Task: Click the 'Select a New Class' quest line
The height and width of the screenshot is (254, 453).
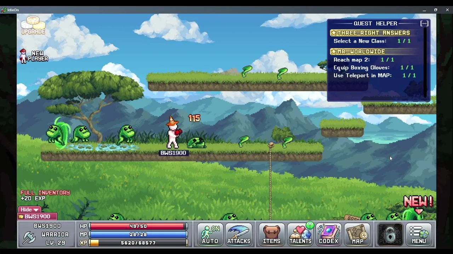Action: [372, 41]
